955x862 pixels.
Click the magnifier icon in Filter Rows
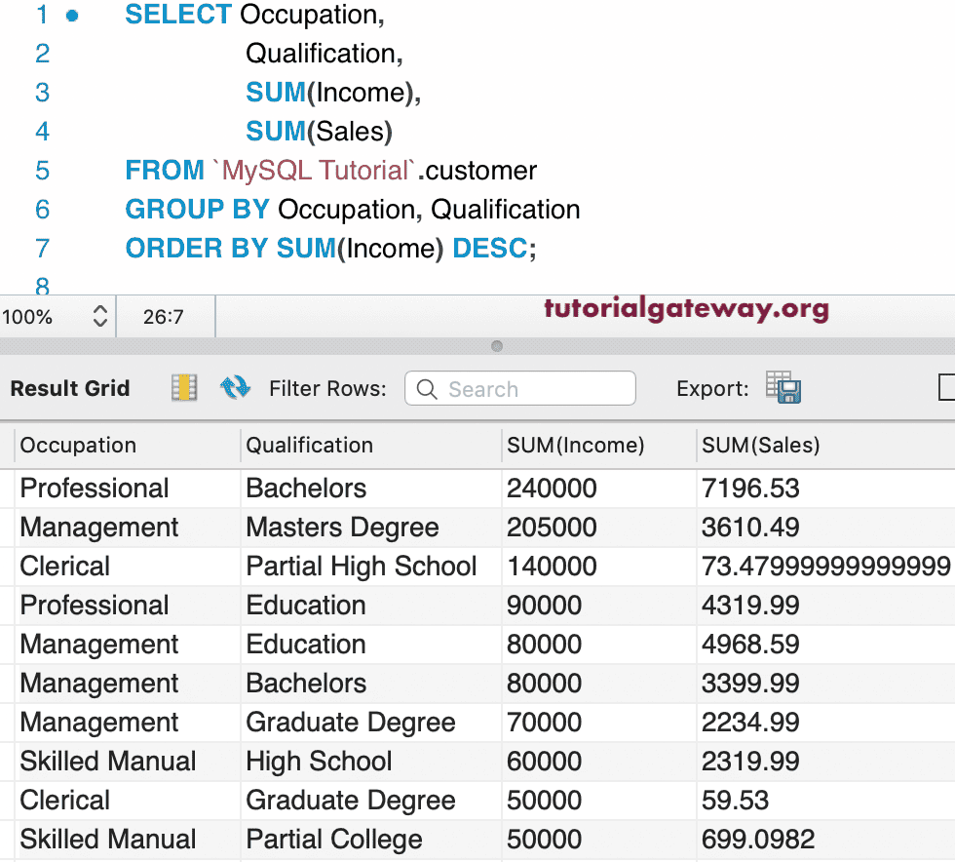(x=427, y=389)
